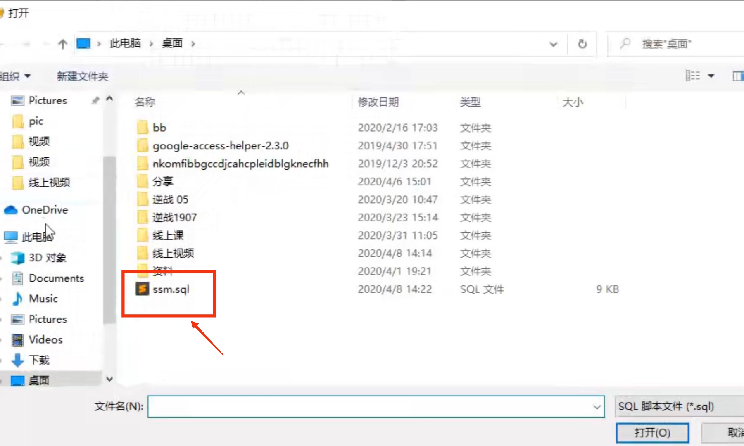
Task: Open file type filter SQL 脚本文件
Action: [x=679, y=406]
